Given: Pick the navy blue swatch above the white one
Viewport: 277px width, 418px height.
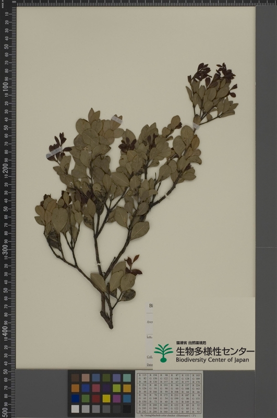Looking at the screenshot, I should (x=75, y=399).
